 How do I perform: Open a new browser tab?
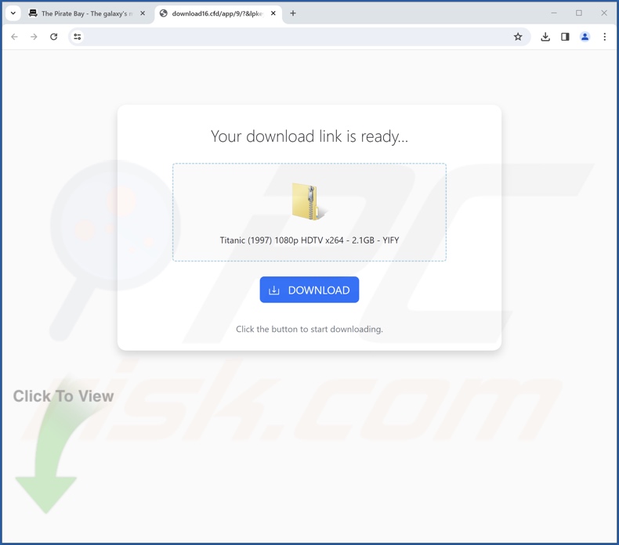point(293,13)
